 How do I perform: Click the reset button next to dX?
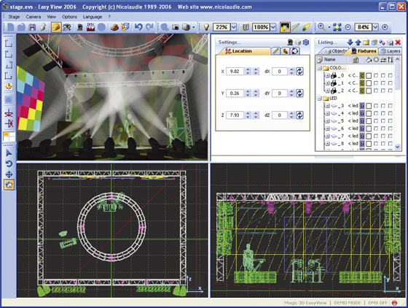tap(299, 72)
